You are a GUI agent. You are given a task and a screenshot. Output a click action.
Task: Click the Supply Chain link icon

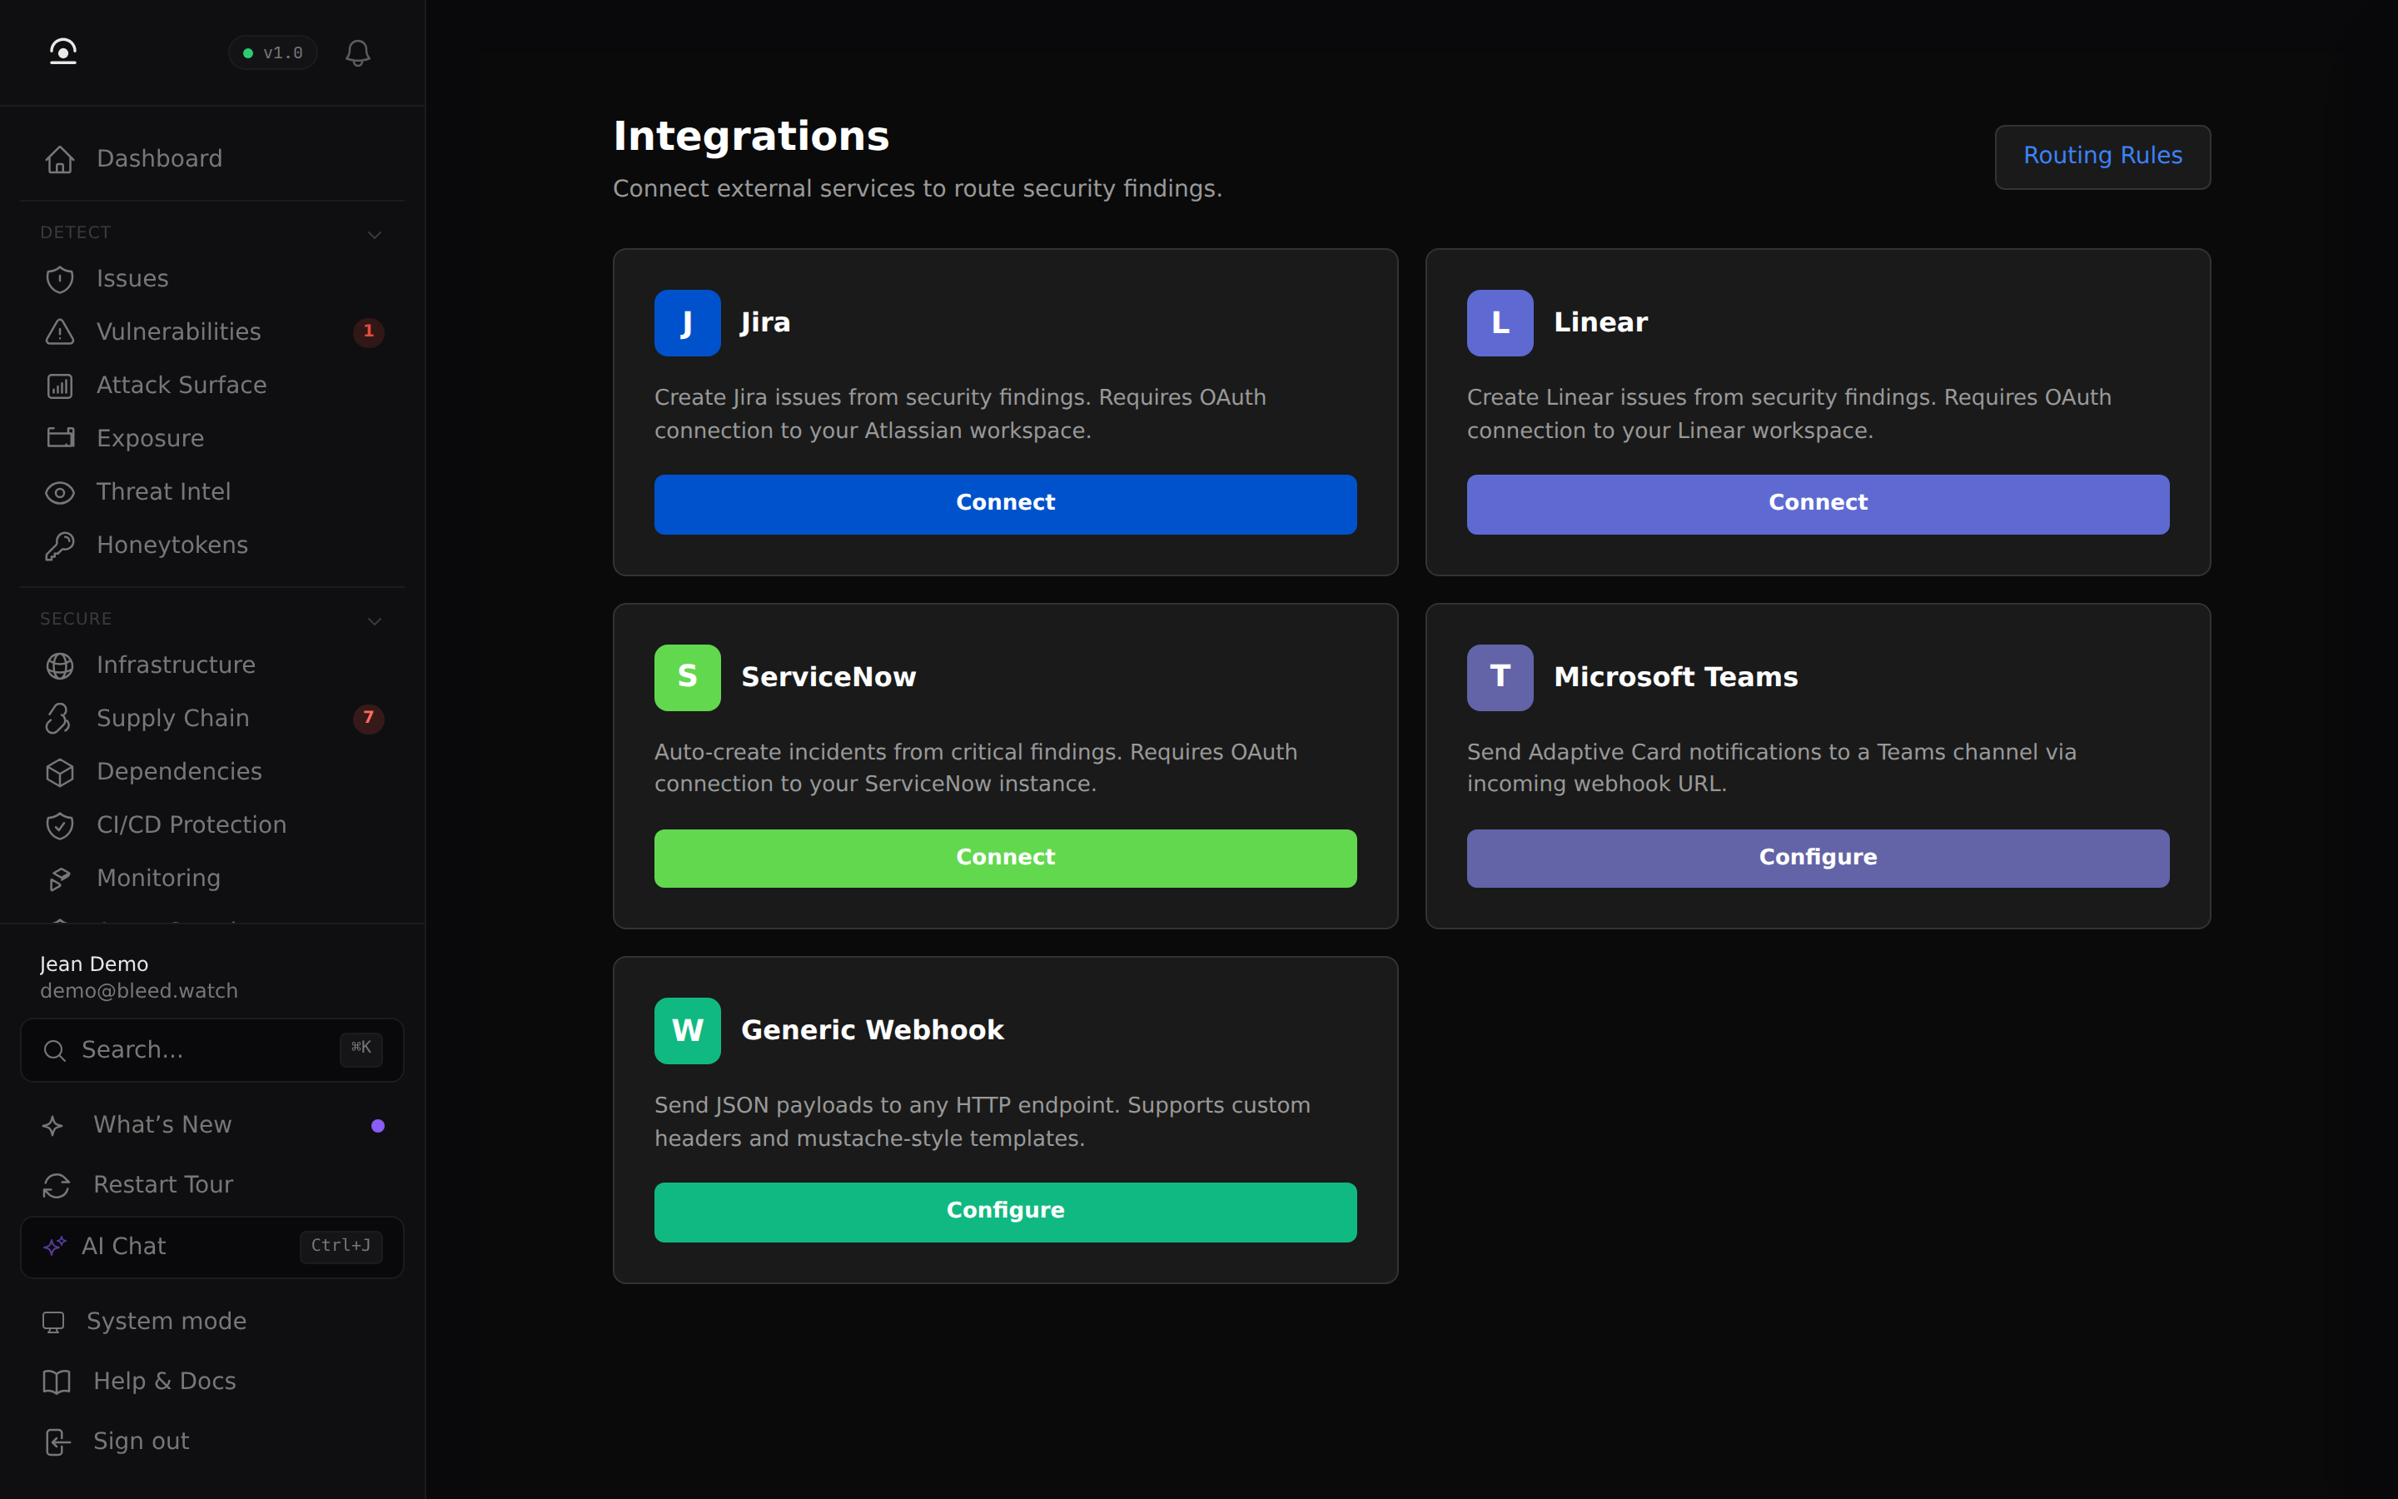58,719
